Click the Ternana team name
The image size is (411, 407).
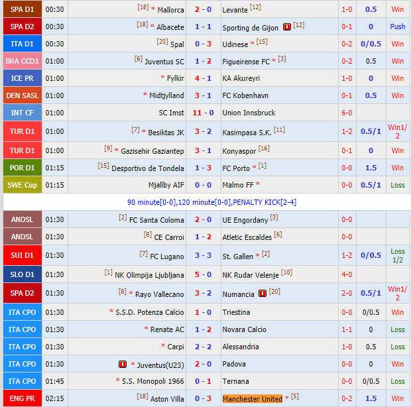coord(235,382)
